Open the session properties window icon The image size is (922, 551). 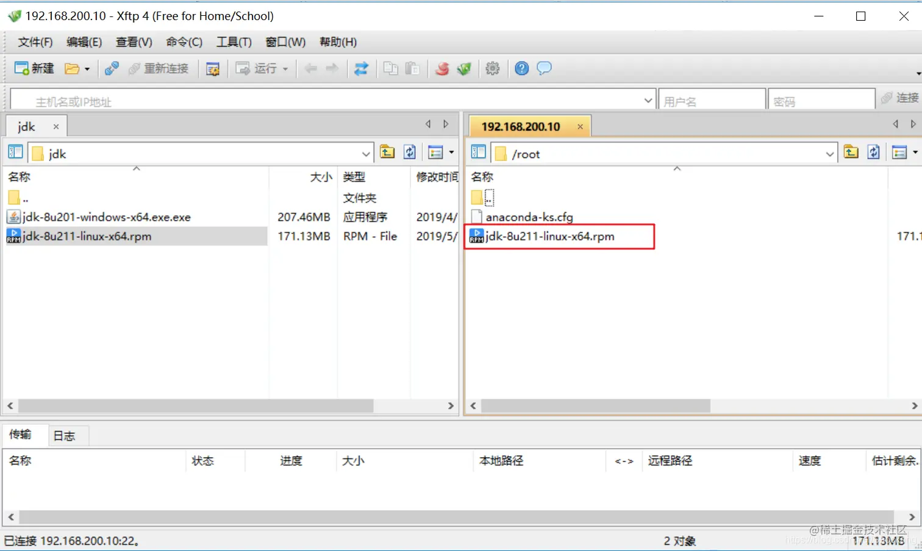click(213, 68)
